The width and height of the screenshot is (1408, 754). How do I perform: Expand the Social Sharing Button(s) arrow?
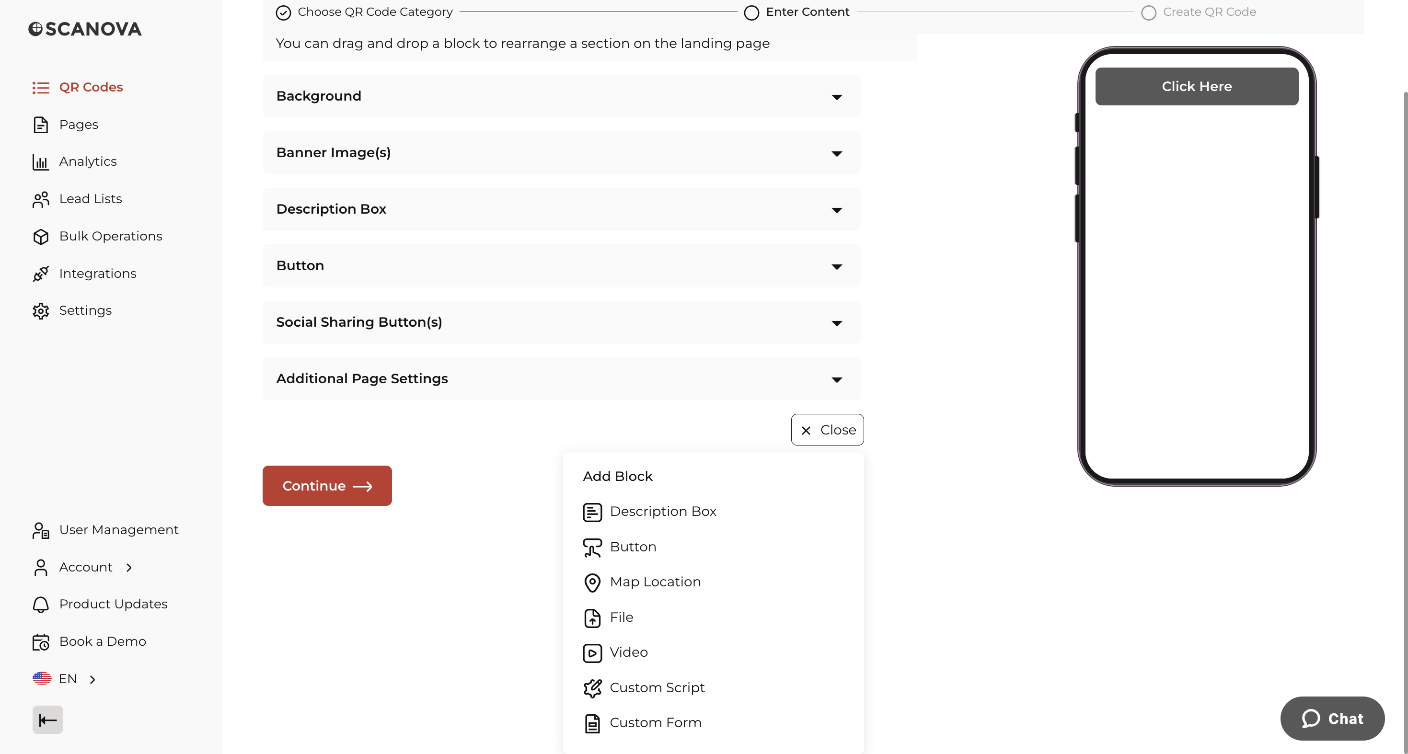836,323
